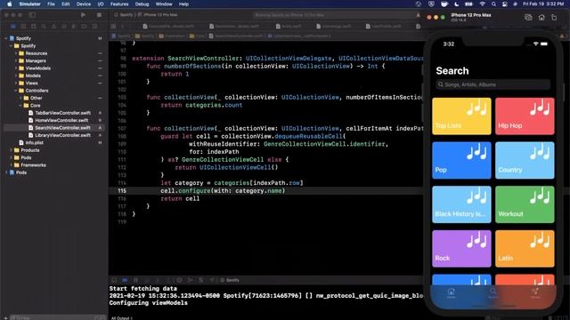Open macOS Spotlight search icon

tap(493, 4)
